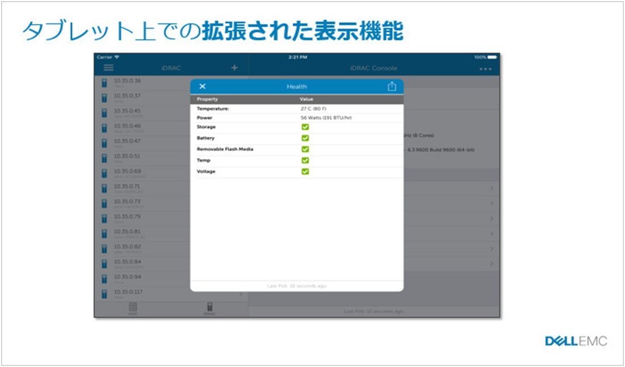Image resolution: width=625 pixels, height=367 pixels.
Task: Tap server icon beside 10.35.0.37
Action: click(104, 98)
